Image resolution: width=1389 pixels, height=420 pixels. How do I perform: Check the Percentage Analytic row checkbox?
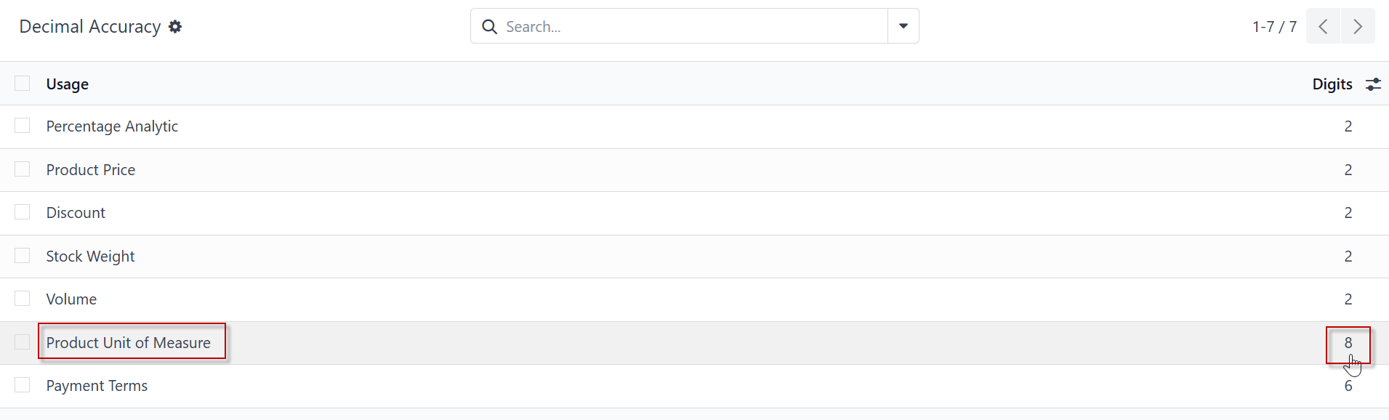point(23,126)
